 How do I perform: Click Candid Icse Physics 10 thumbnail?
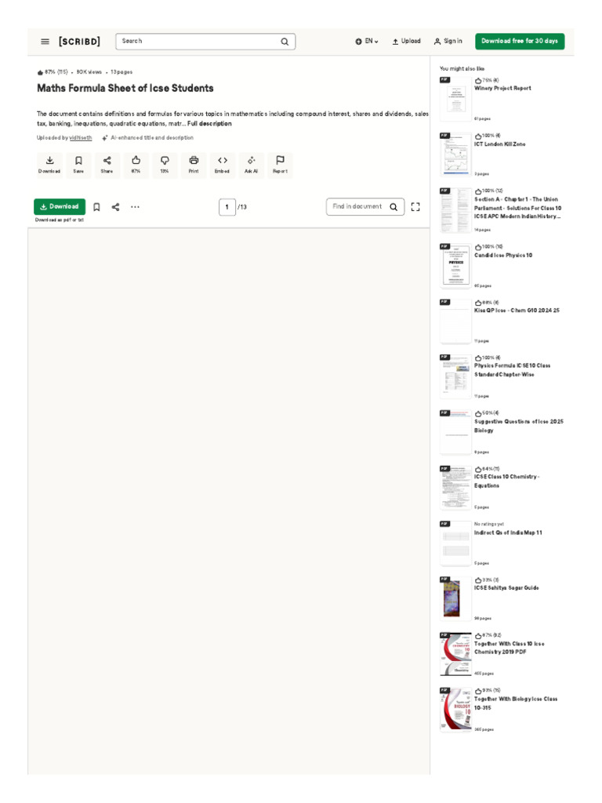click(455, 266)
